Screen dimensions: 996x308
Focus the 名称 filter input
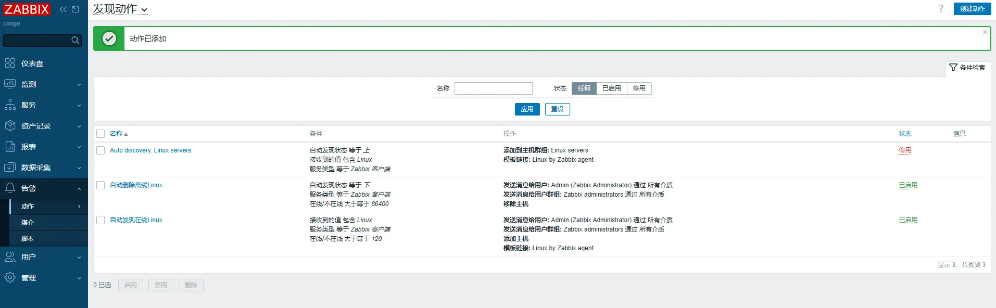(494, 88)
